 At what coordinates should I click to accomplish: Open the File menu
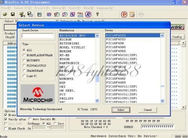pos(6,8)
